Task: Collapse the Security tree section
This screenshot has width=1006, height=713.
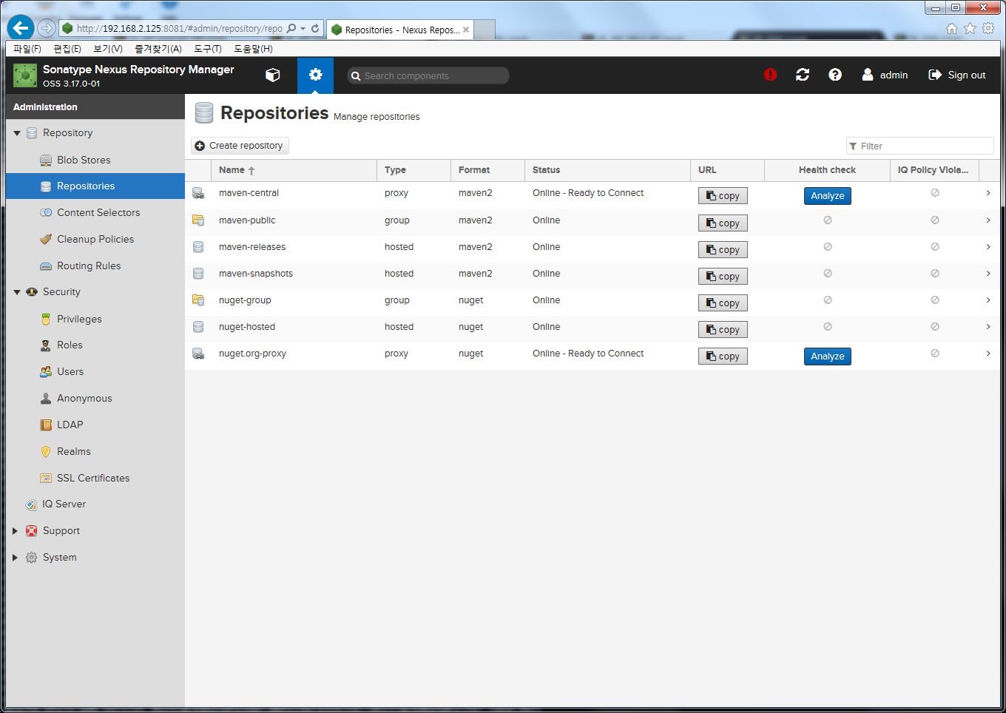Action: coord(17,292)
